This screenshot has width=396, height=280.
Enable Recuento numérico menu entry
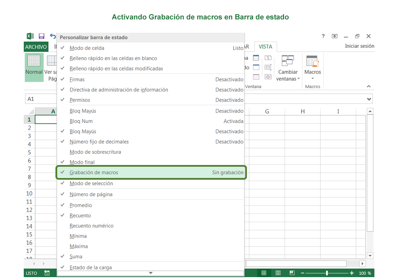pyautogui.click(x=150, y=226)
